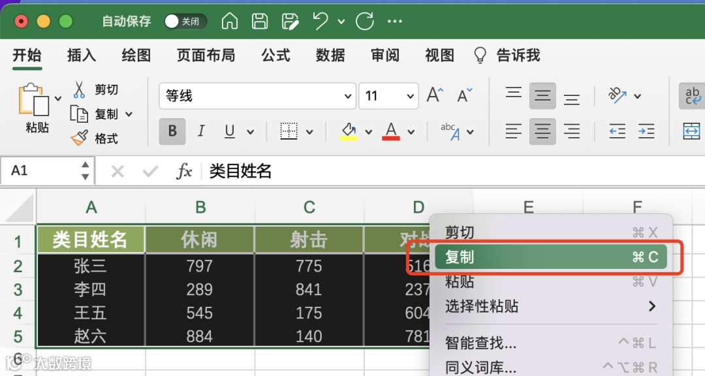
Task: Switch to the 插入 tab
Action: (x=82, y=55)
